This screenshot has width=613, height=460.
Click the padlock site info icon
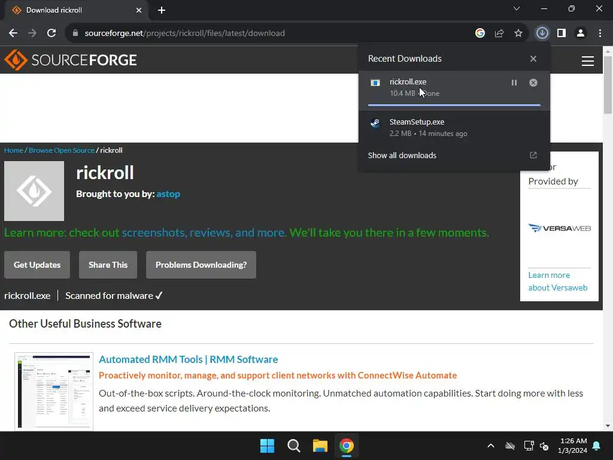(75, 34)
